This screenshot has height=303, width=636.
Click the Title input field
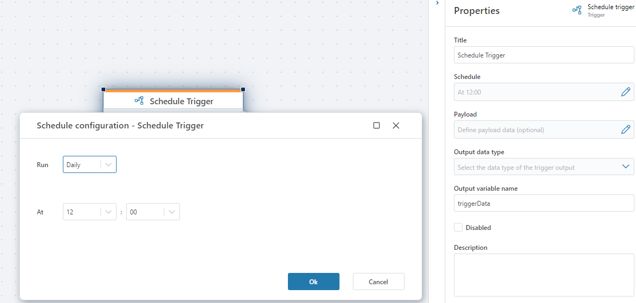(544, 55)
